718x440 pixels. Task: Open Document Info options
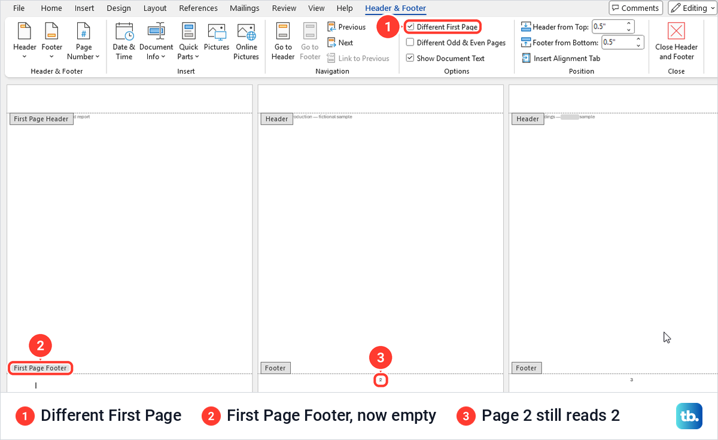pyautogui.click(x=156, y=41)
